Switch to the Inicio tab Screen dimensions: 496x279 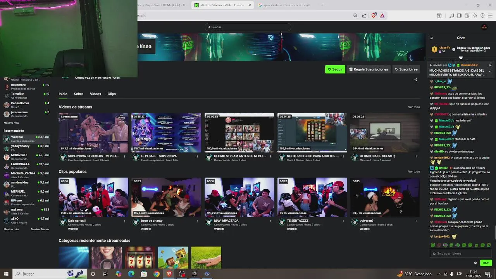tap(63, 94)
